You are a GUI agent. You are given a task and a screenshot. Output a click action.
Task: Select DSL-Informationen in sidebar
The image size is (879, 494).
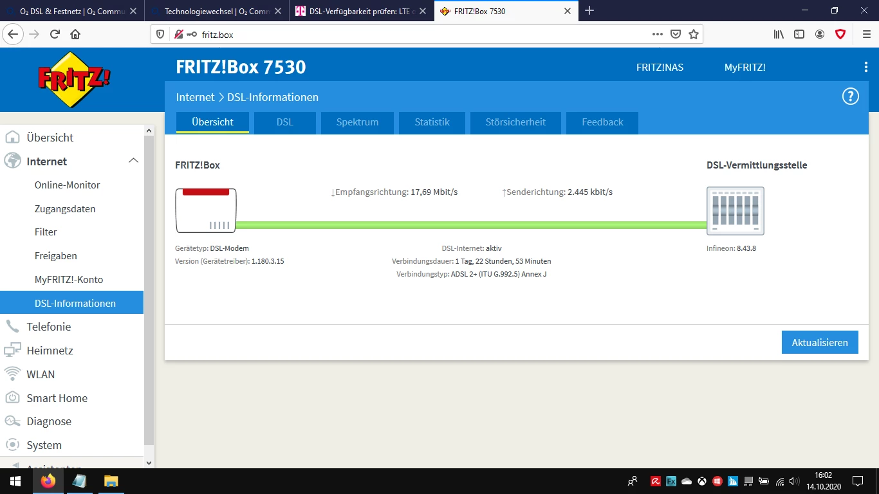(x=72, y=303)
